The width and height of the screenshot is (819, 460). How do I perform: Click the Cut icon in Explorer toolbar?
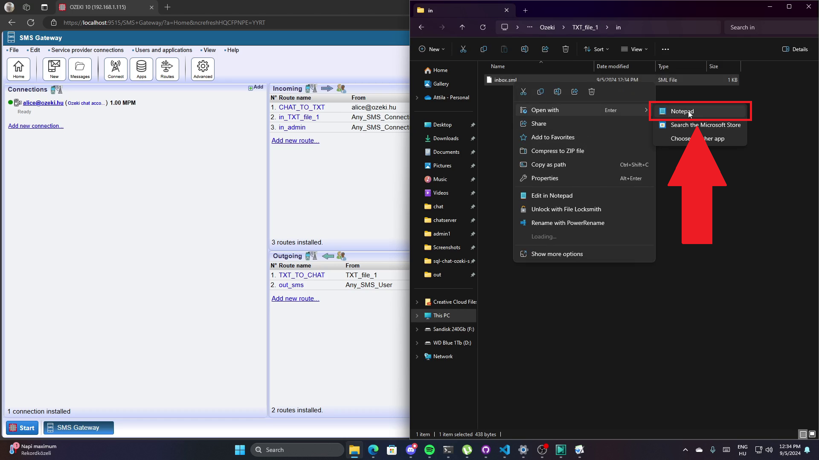[x=463, y=49]
